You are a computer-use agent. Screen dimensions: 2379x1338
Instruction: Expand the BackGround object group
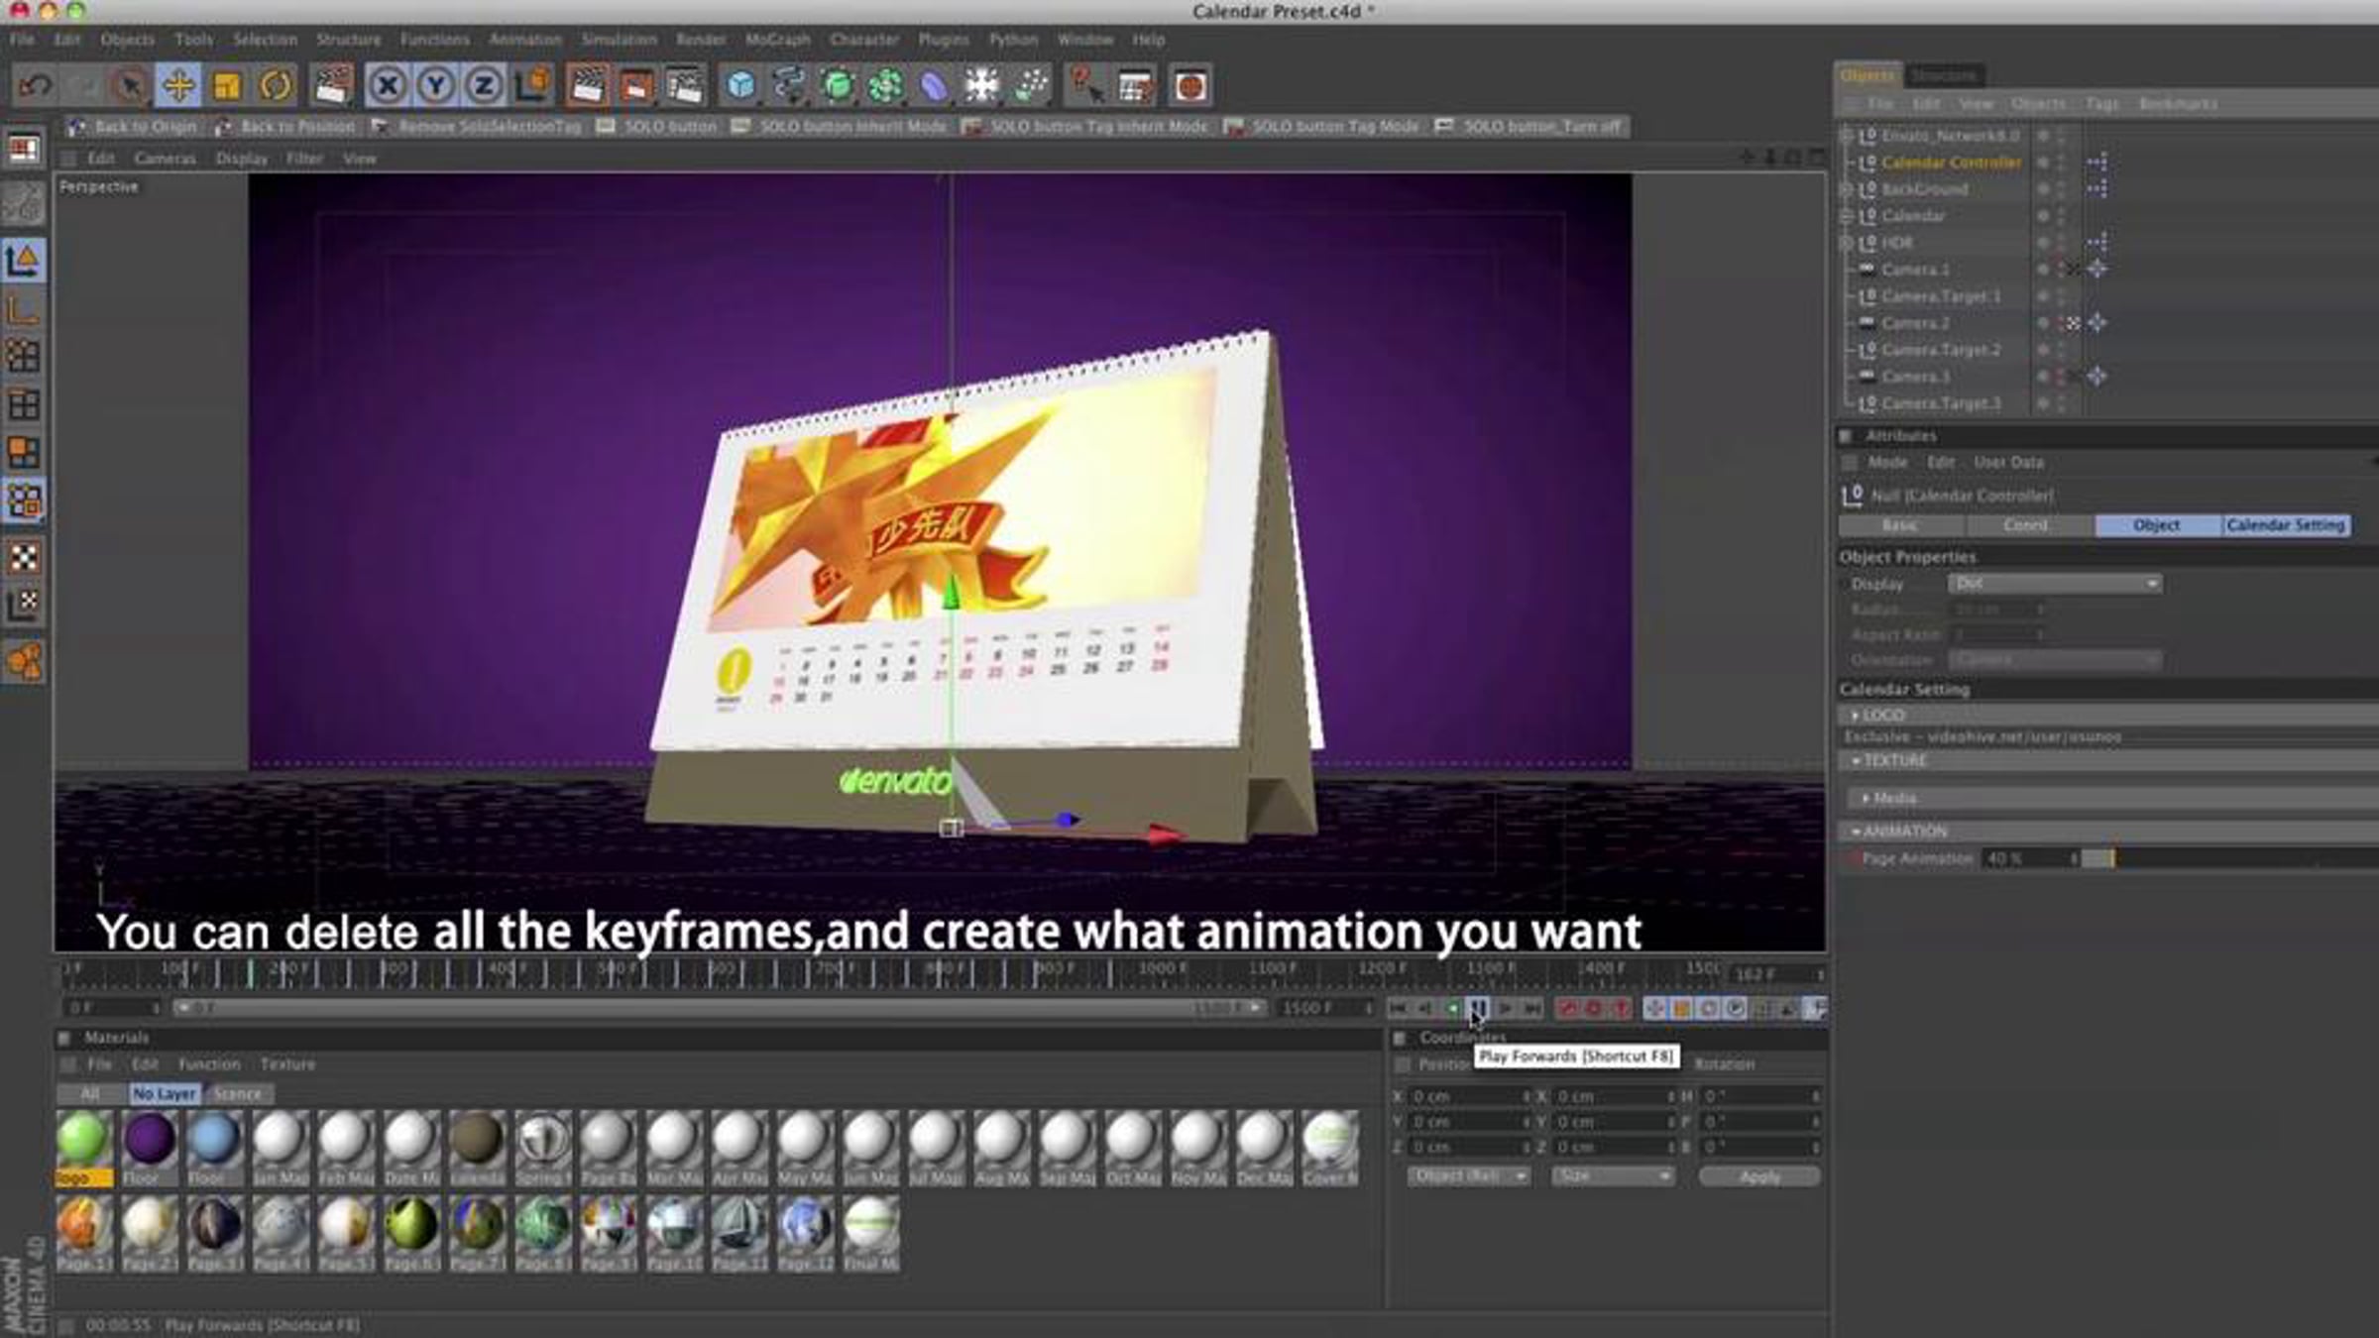pos(1846,189)
